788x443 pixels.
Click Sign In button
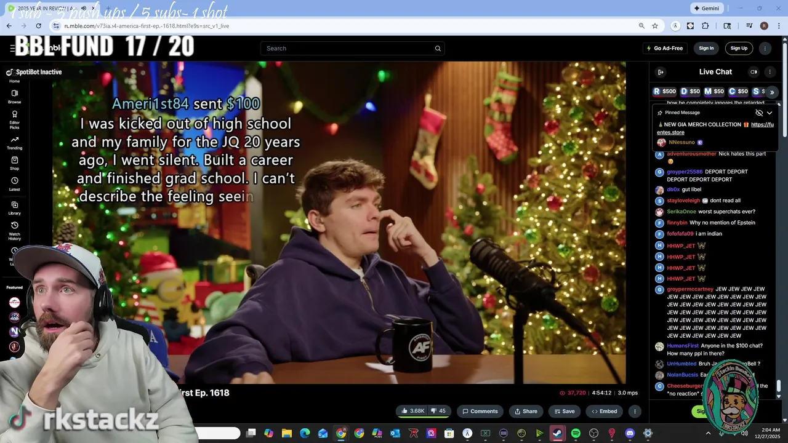point(706,49)
